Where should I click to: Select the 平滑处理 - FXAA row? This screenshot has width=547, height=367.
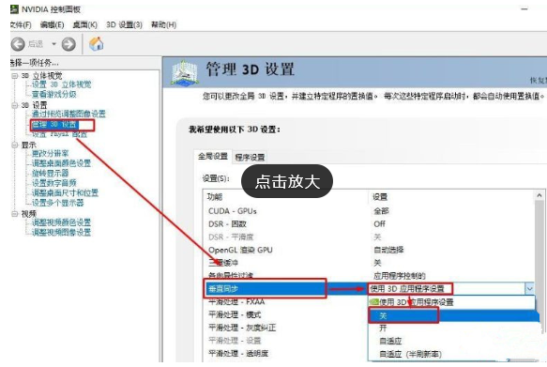pyautogui.click(x=286, y=301)
